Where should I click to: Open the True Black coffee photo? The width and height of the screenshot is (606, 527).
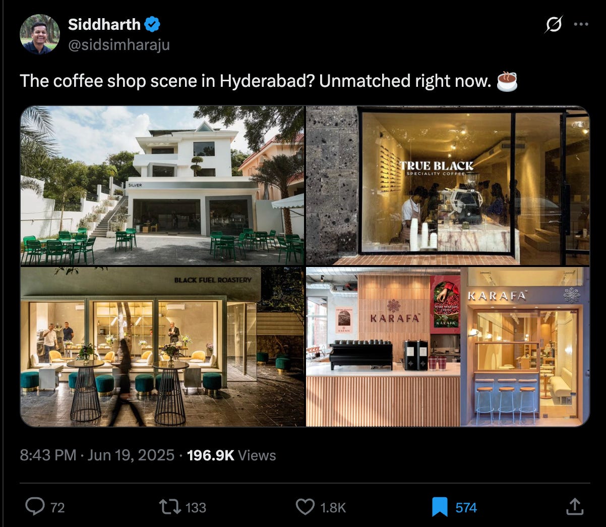[448, 185]
